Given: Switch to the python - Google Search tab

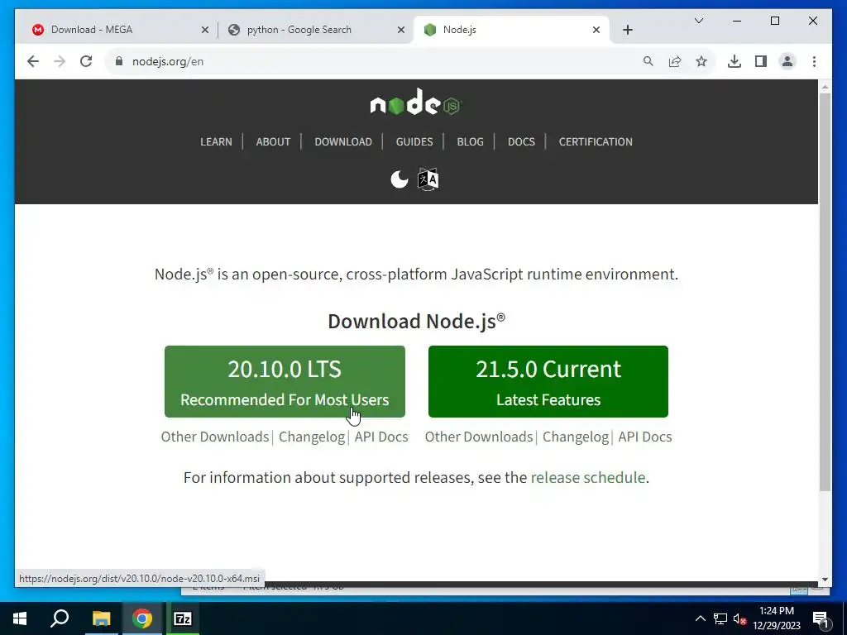Looking at the screenshot, I should pyautogui.click(x=316, y=30).
